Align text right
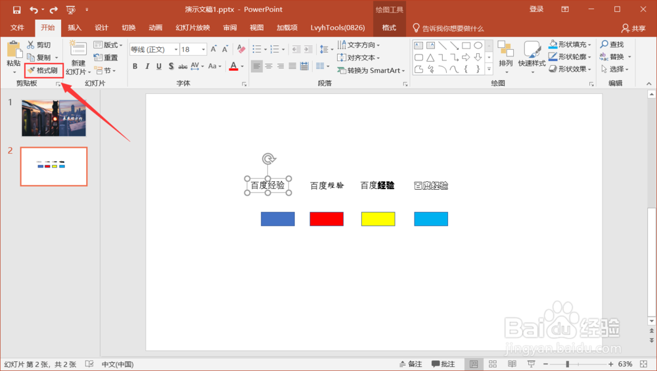The image size is (657, 371). 281,66
